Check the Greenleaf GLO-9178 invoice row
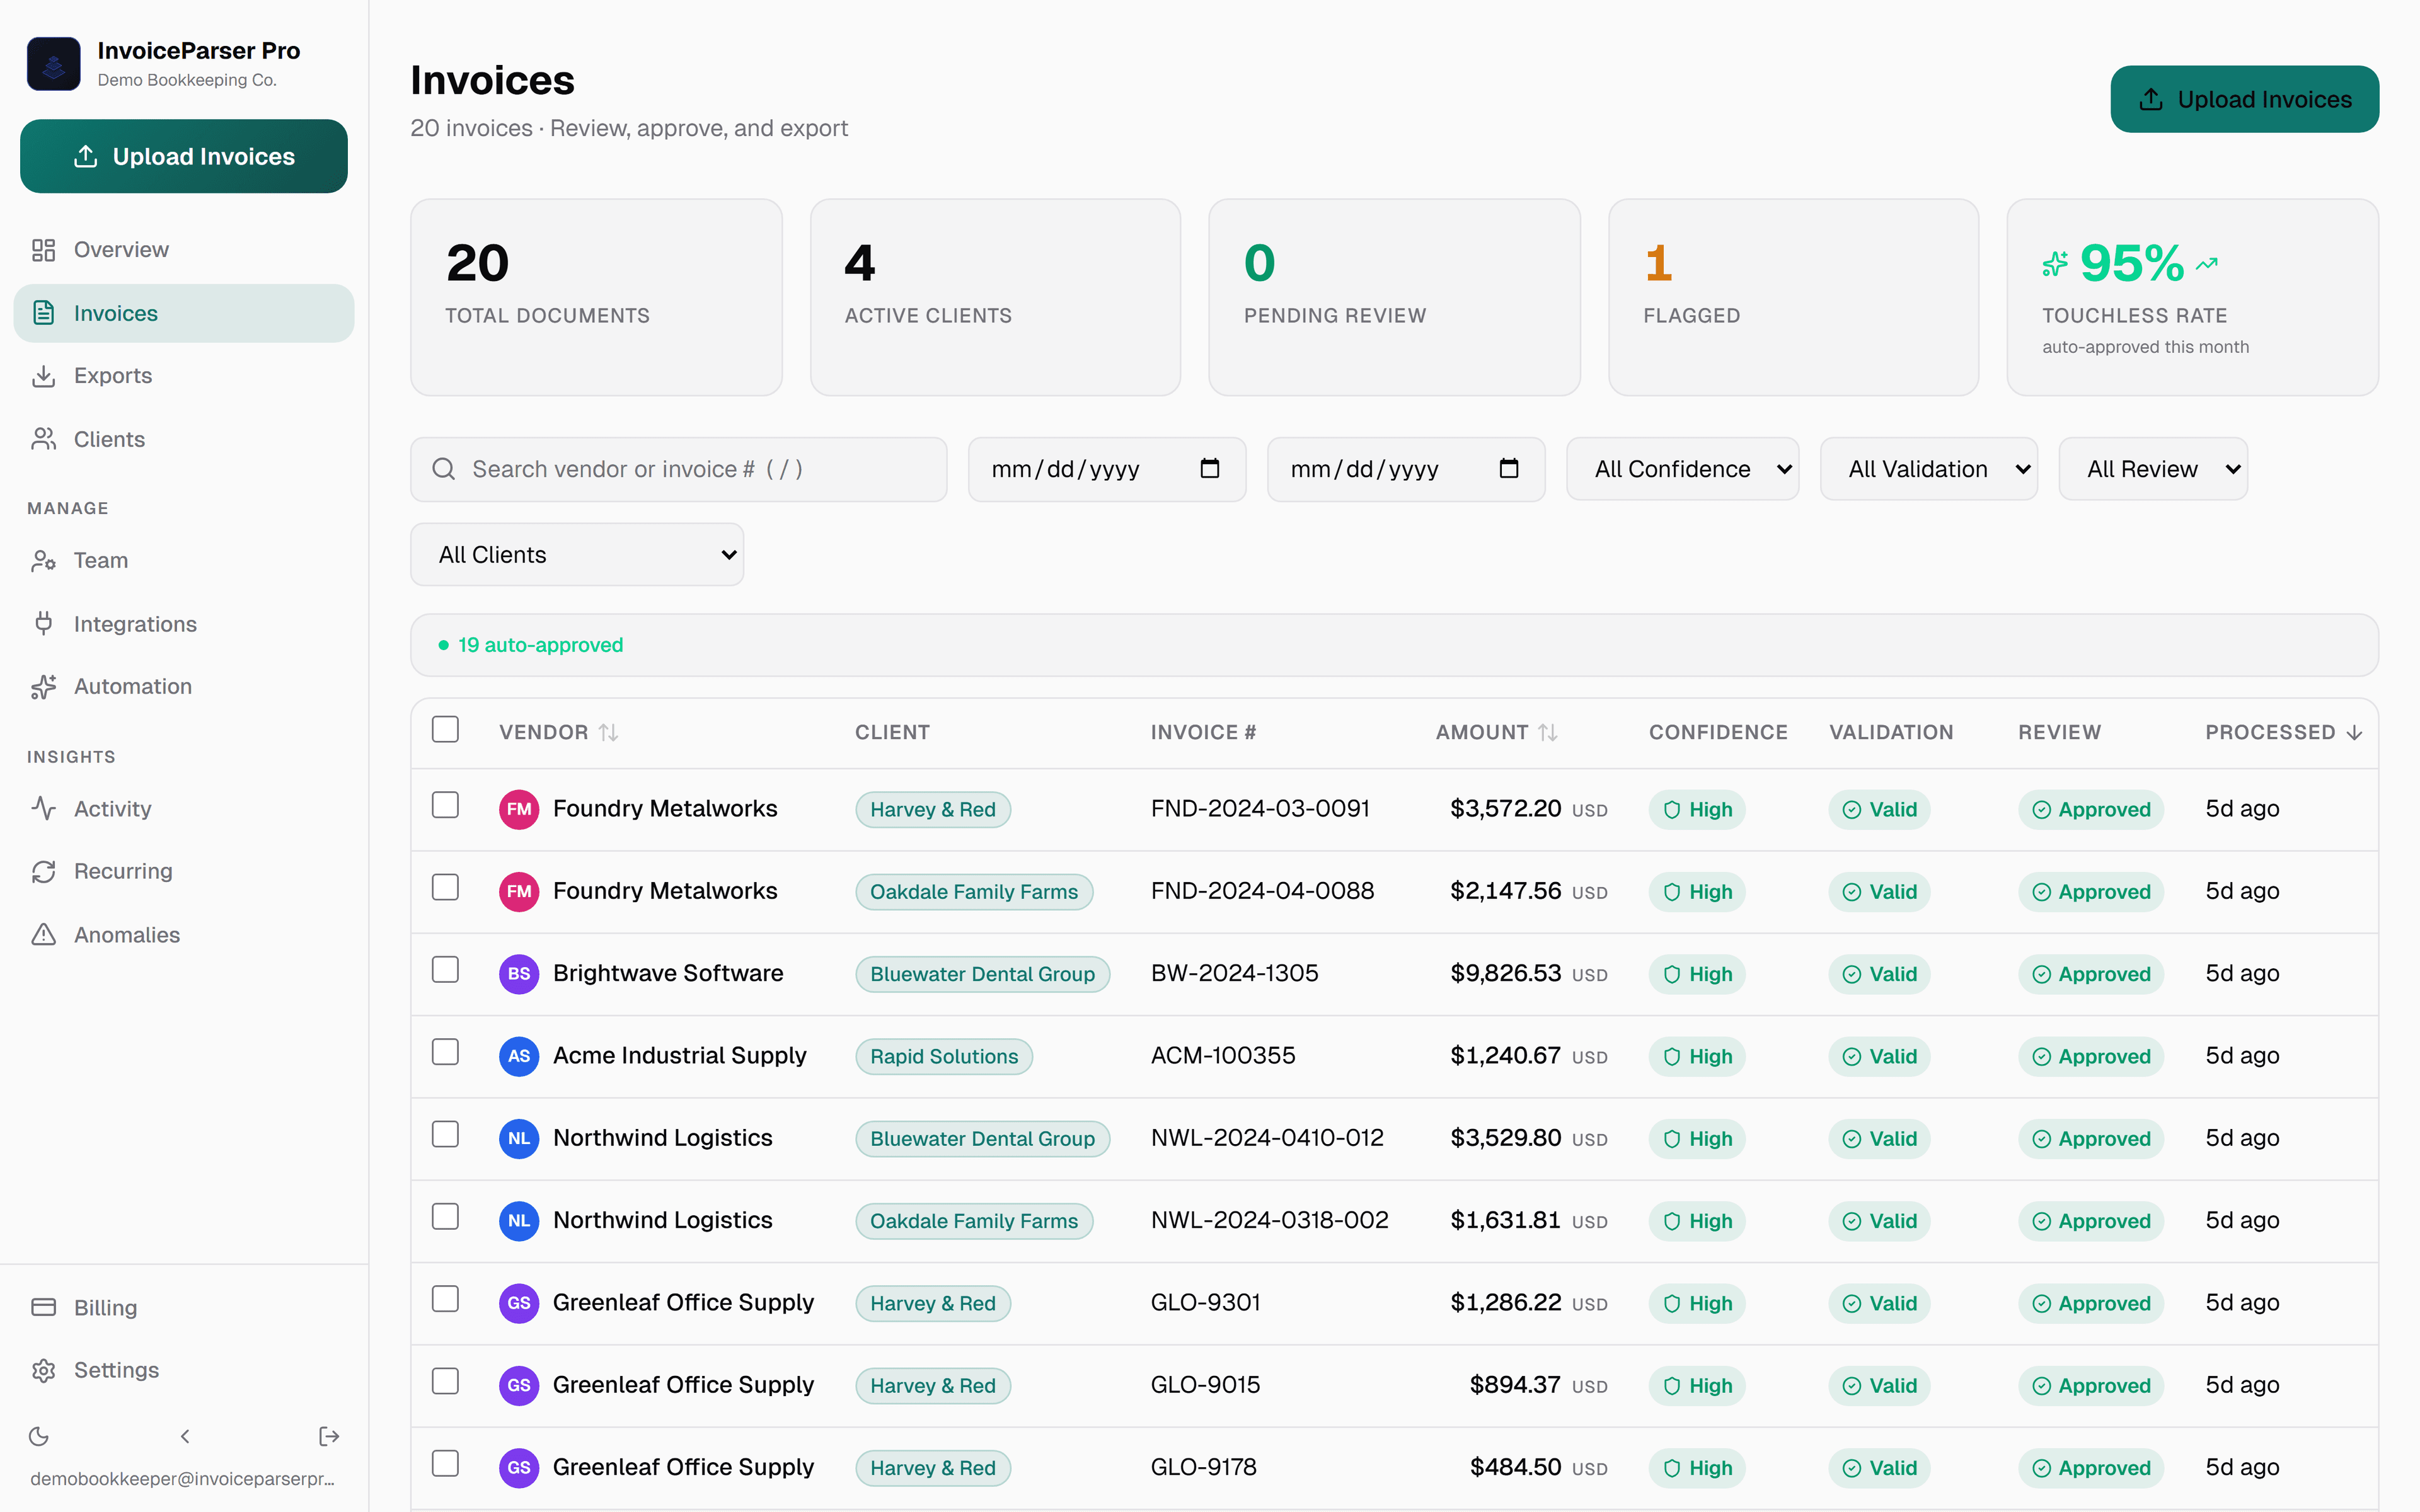Screen dimensions: 2420x1512 pos(445,1464)
